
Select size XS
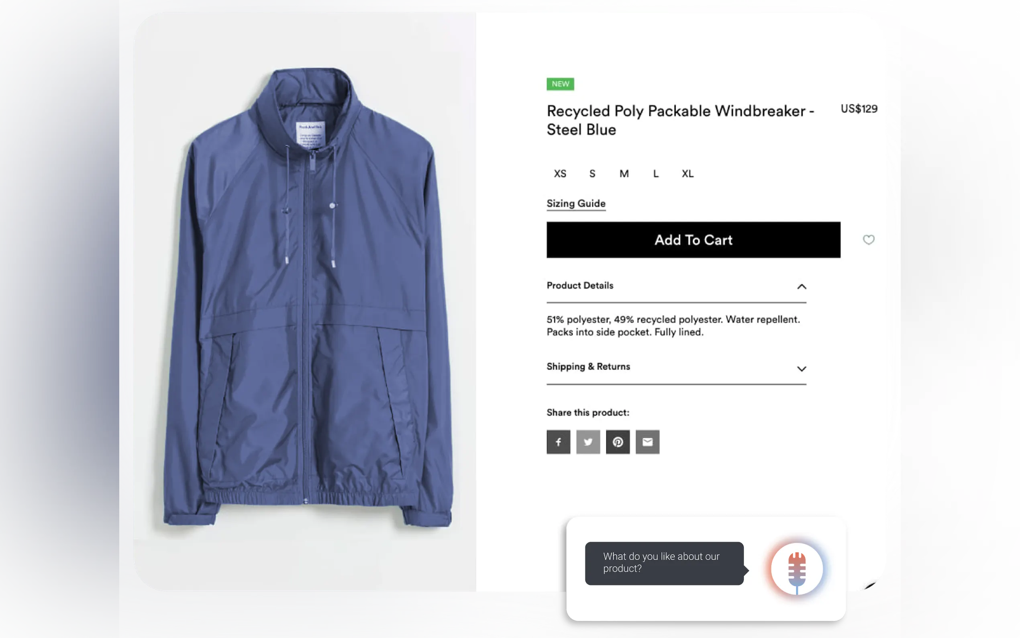(560, 174)
